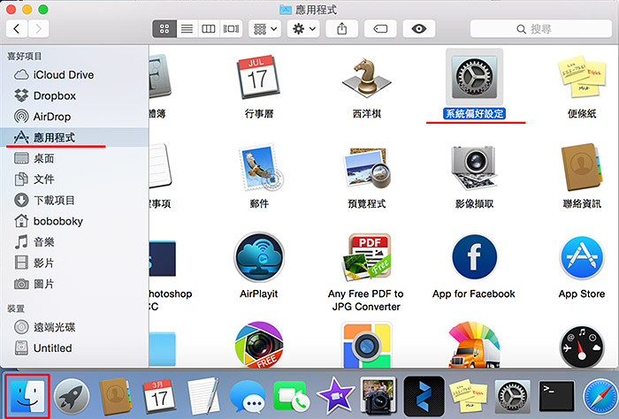The width and height of the screenshot is (619, 419).
Task: Select Applications 應用程式 in sidebar
Action: tap(74, 137)
